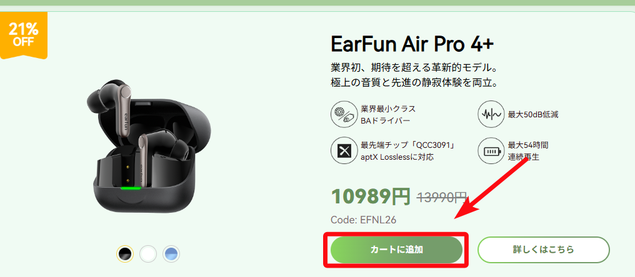Choose the blue color variant
Screen dimensions: 635x277
pyautogui.click(x=171, y=254)
